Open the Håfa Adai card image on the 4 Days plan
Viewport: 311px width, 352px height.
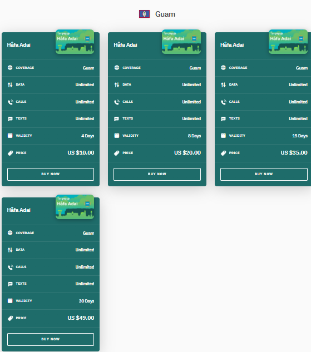tap(75, 42)
